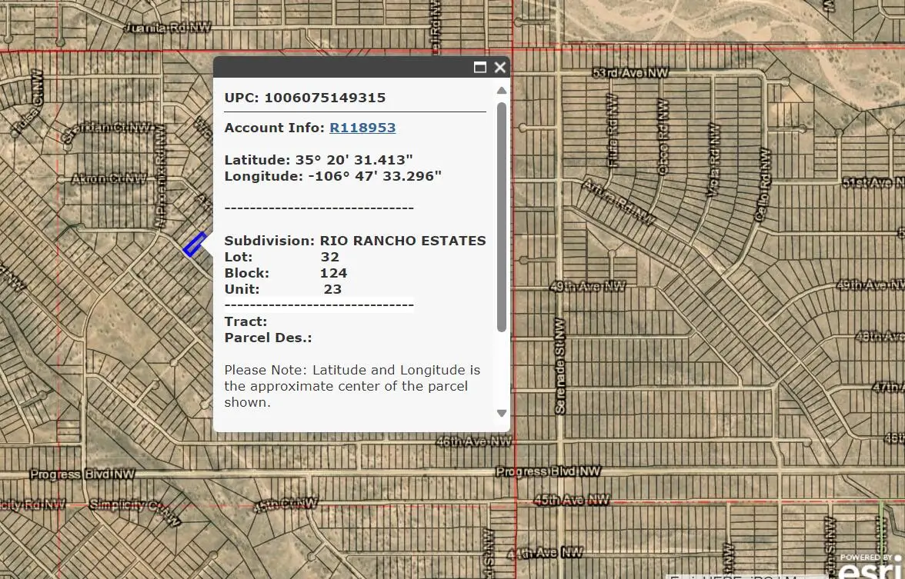Click the Viola Rd NW map label

pyautogui.click(x=714, y=160)
